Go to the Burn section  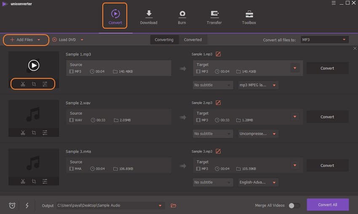[x=182, y=17]
